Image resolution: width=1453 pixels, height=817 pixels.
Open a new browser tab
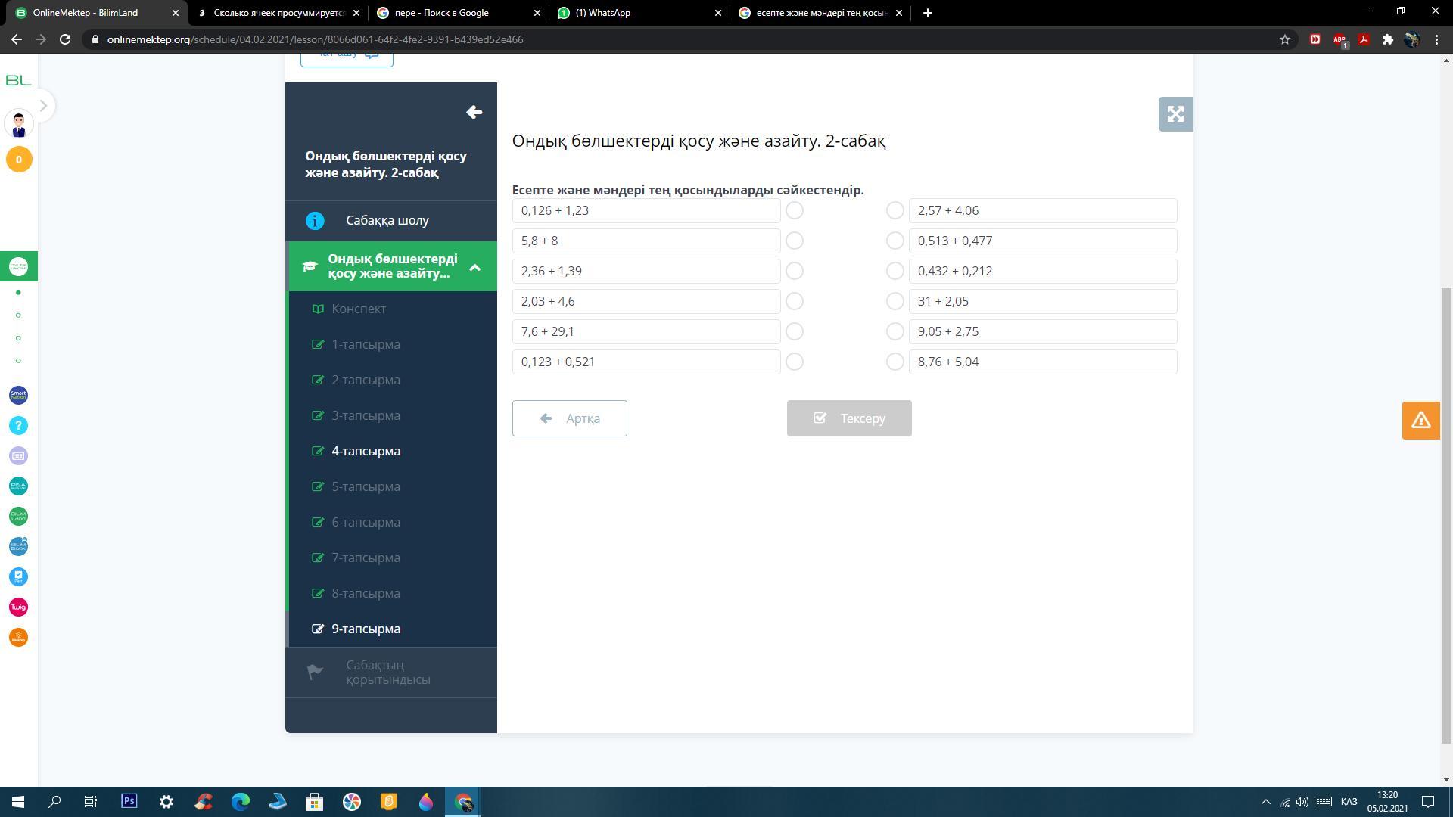click(x=927, y=13)
